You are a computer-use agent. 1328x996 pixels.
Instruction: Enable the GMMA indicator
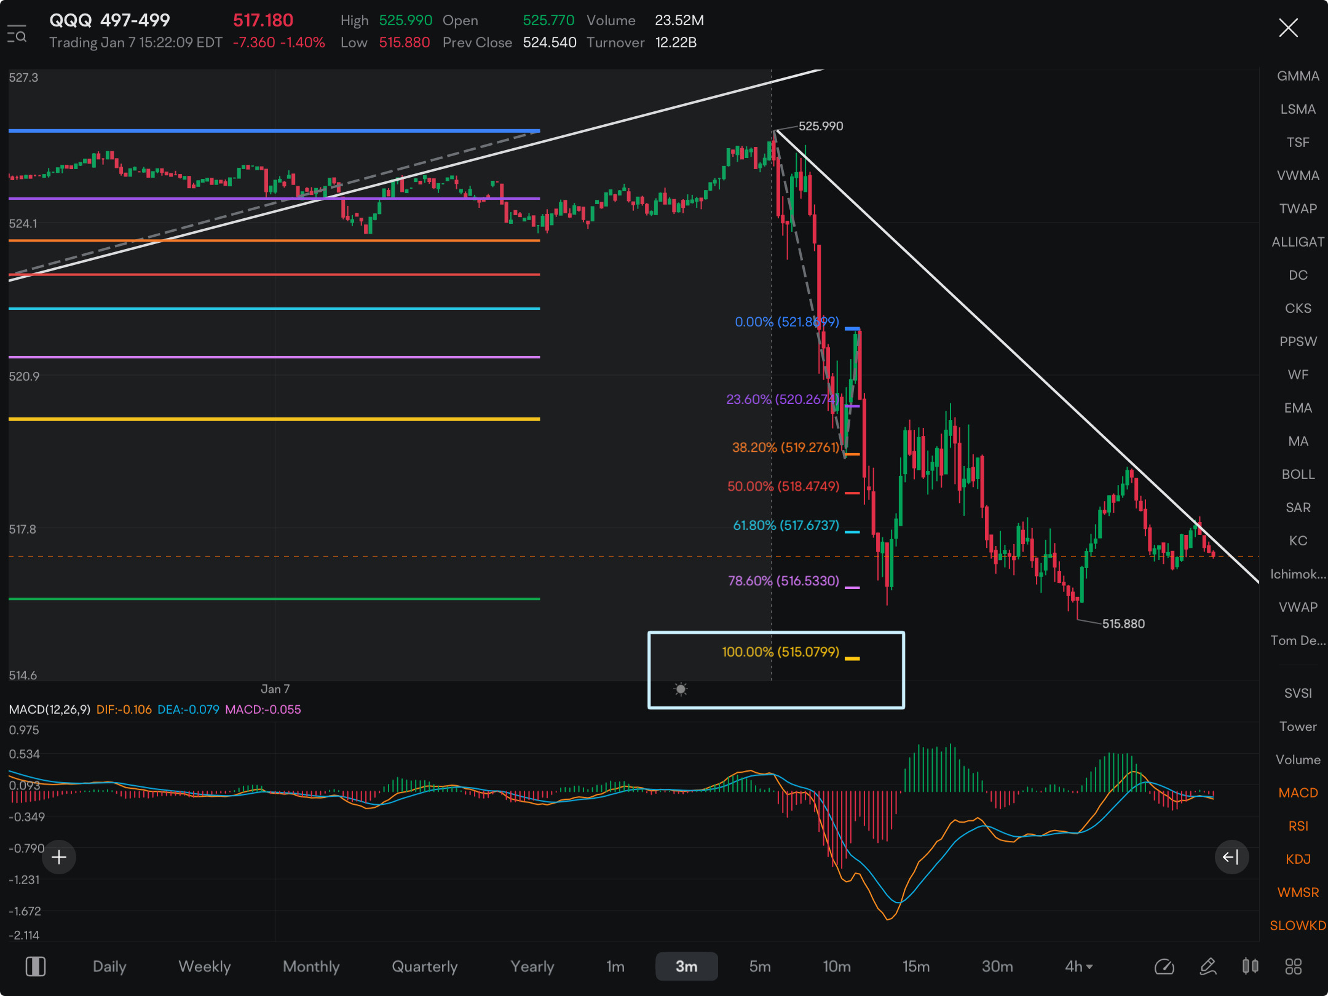(1298, 76)
